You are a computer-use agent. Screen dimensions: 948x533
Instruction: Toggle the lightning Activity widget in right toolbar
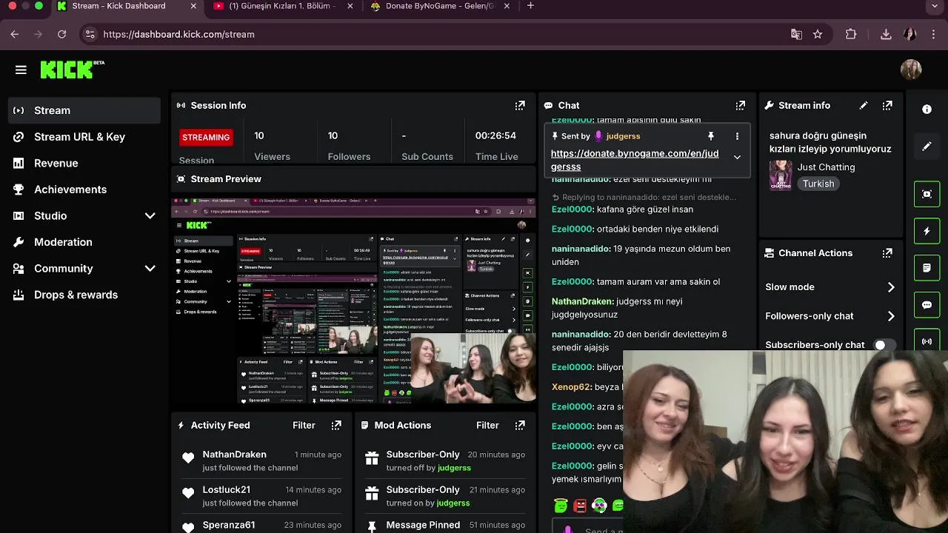point(927,231)
